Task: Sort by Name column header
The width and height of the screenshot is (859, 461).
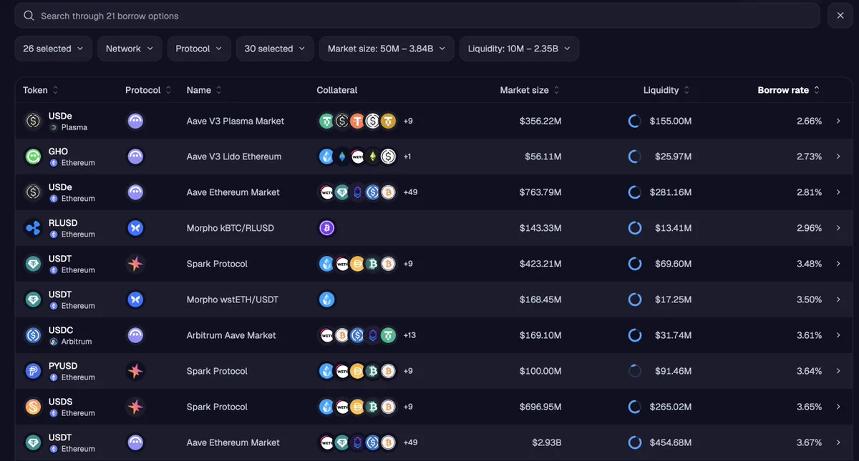Action: click(x=204, y=90)
